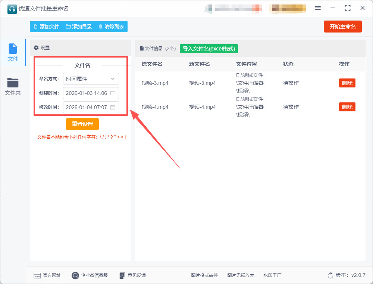Click the 重置设置 button
The width and height of the screenshot is (373, 284).
click(x=82, y=124)
